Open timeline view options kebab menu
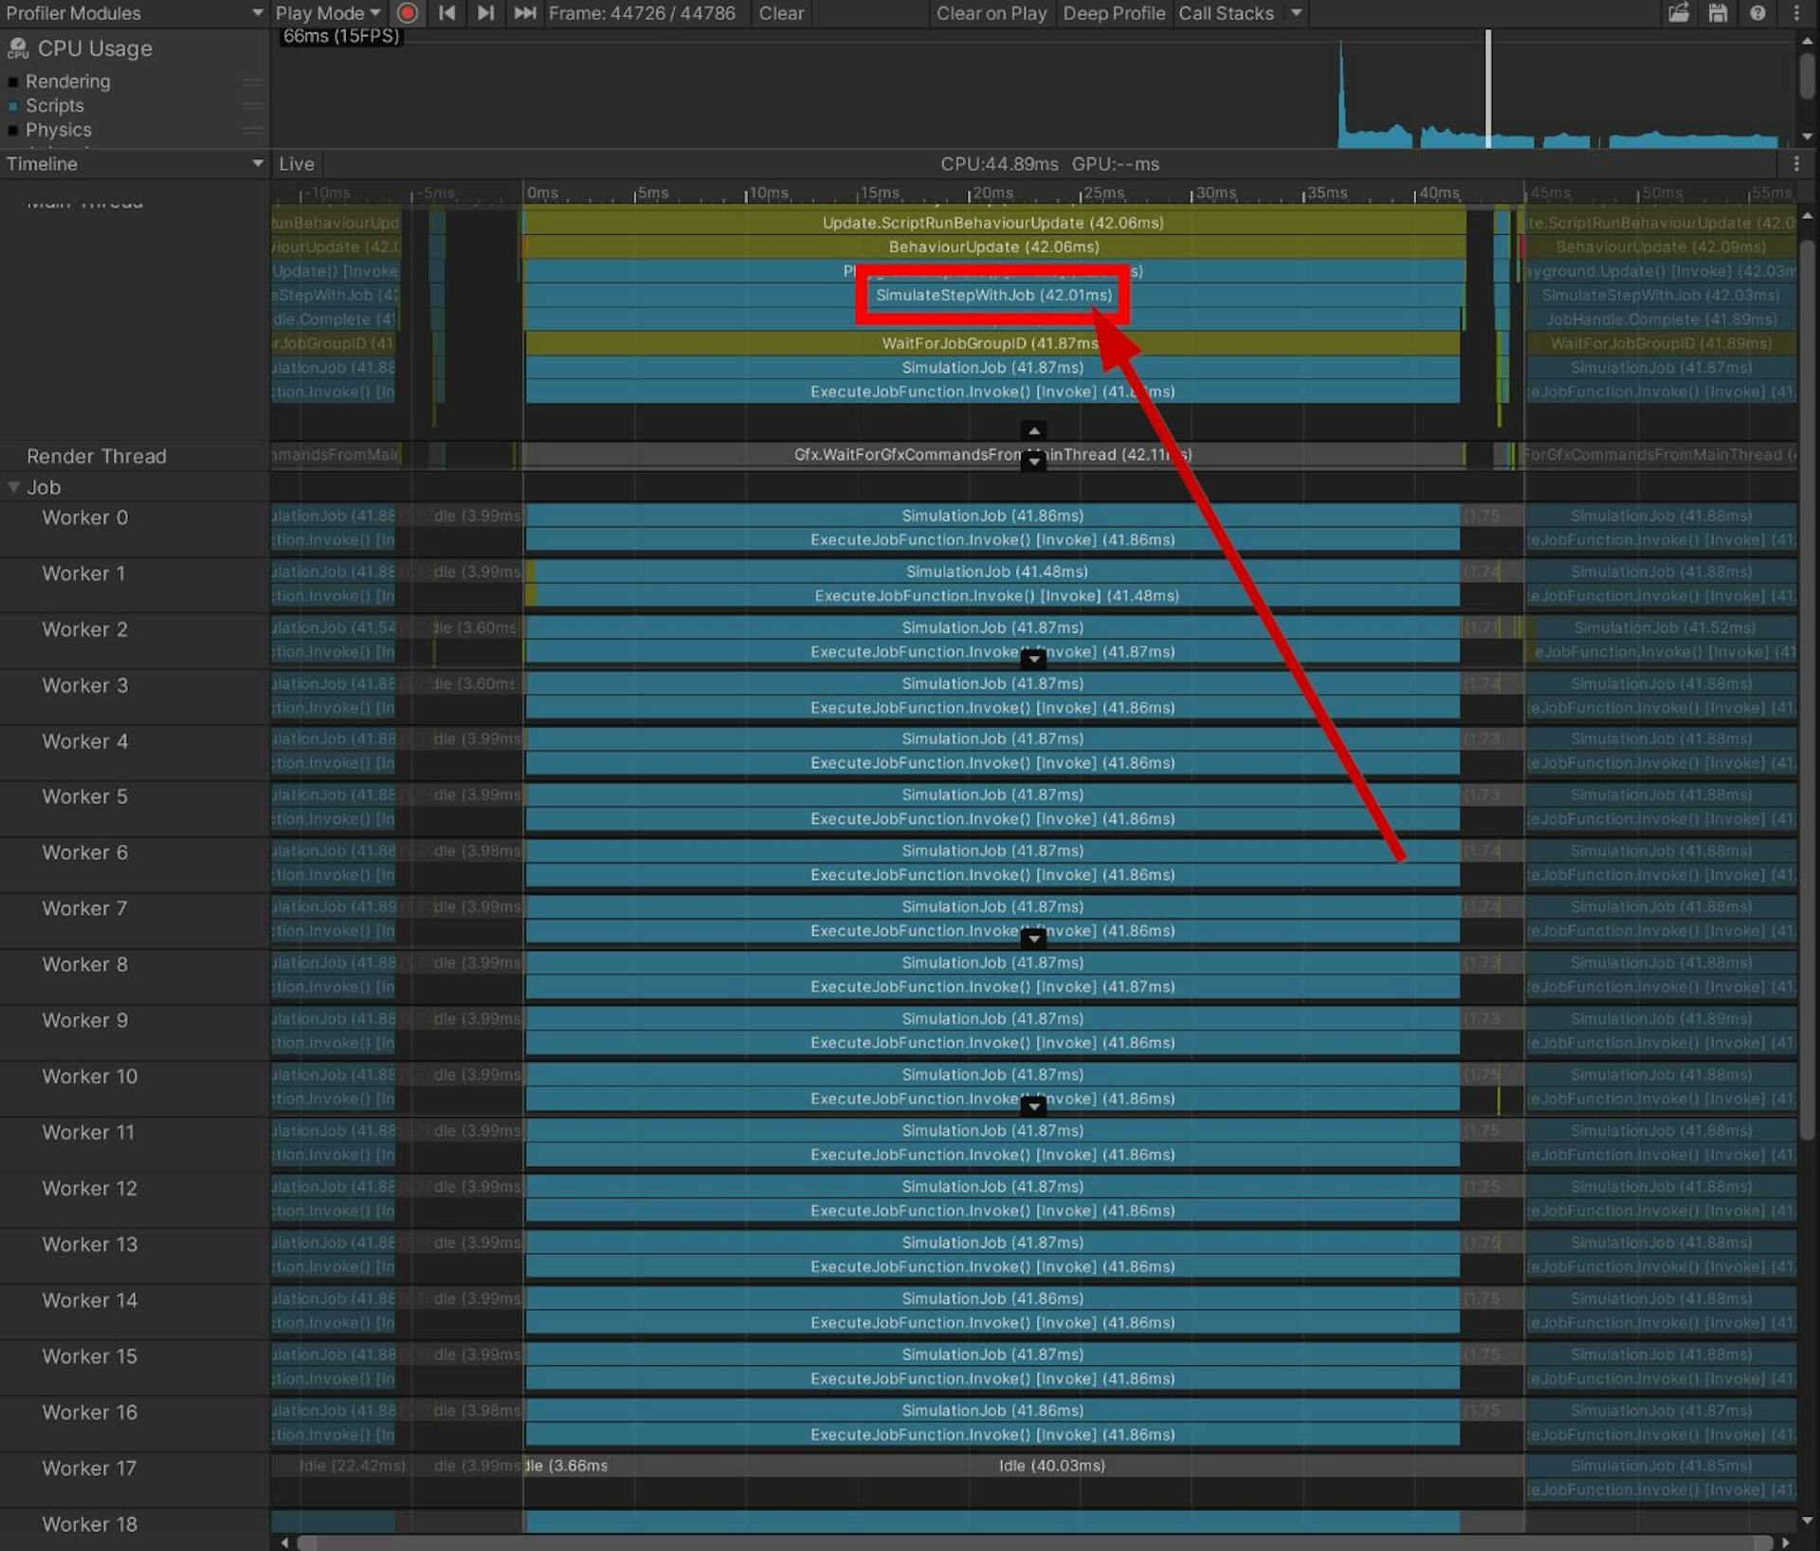The image size is (1820, 1551). (1796, 164)
